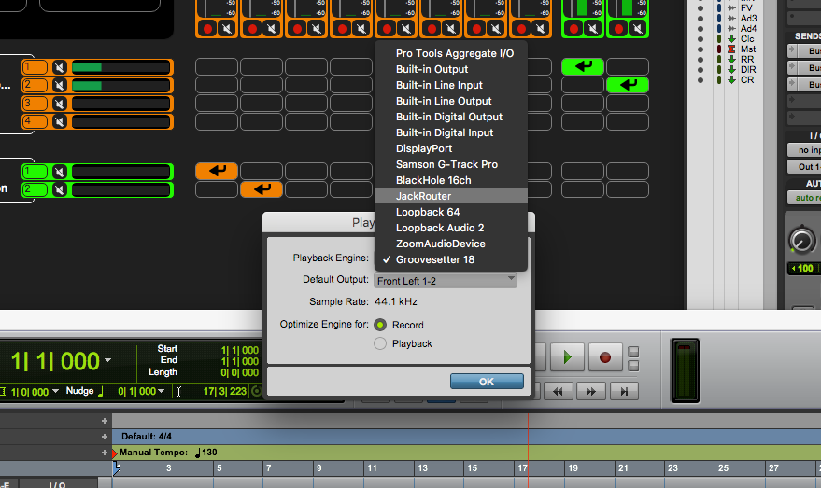
Task: Remove the orange routing arrow on green row 2
Action: tap(262, 188)
